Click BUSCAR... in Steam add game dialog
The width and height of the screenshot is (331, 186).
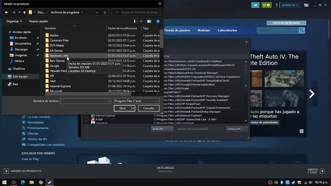[x=162, y=129]
